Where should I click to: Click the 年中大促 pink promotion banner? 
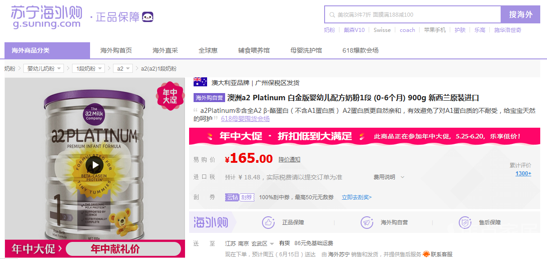coord(364,136)
